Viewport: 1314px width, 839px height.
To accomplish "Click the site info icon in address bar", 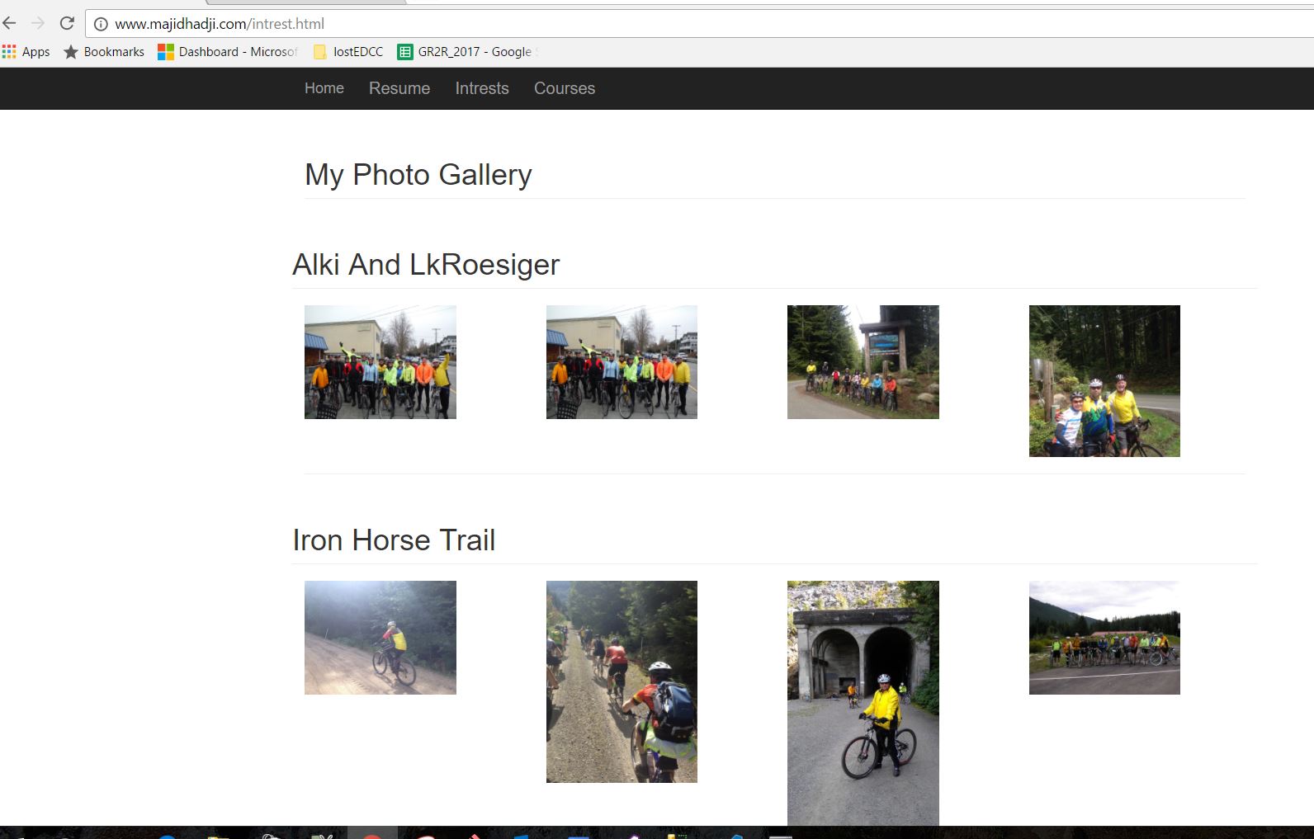I will pos(101,24).
